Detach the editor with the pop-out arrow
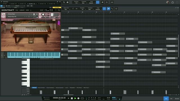The image size is (180, 101). (176, 8)
